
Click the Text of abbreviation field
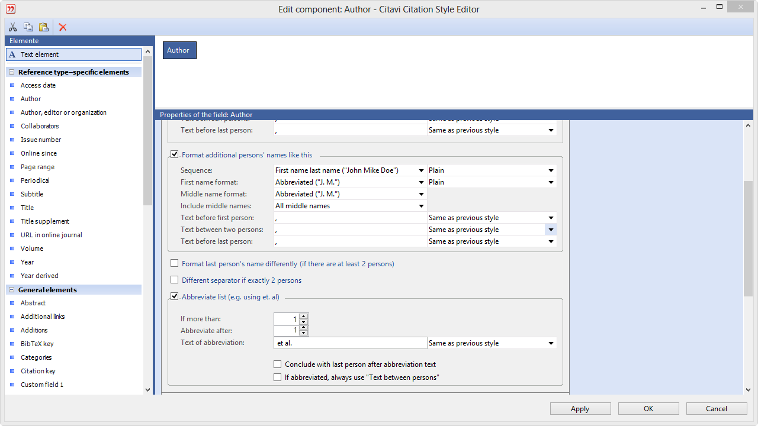tap(350, 343)
